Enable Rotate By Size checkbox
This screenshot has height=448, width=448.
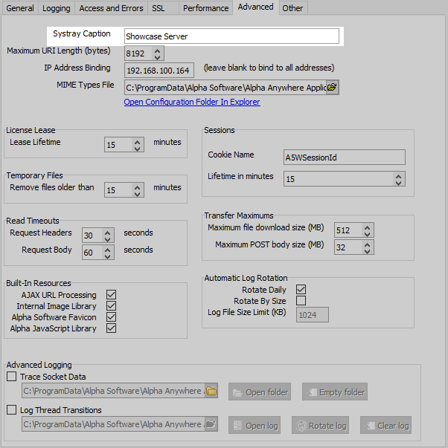pyautogui.click(x=301, y=301)
